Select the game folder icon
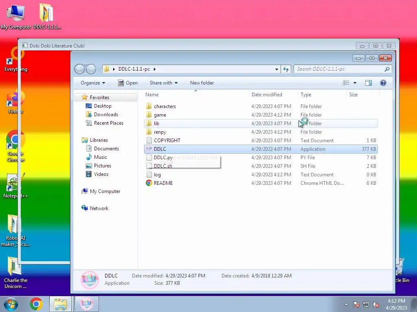 click(x=149, y=115)
